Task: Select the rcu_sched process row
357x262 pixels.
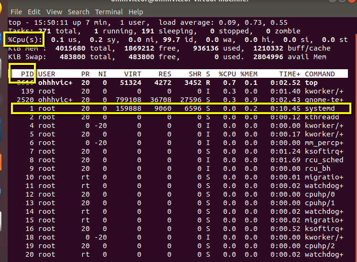Action: [x=178, y=160]
